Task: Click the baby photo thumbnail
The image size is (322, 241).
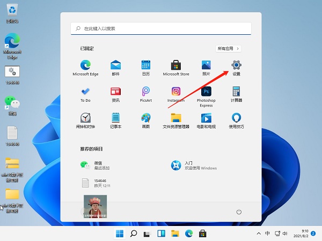Action: pyautogui.click(x=96, y=206)
